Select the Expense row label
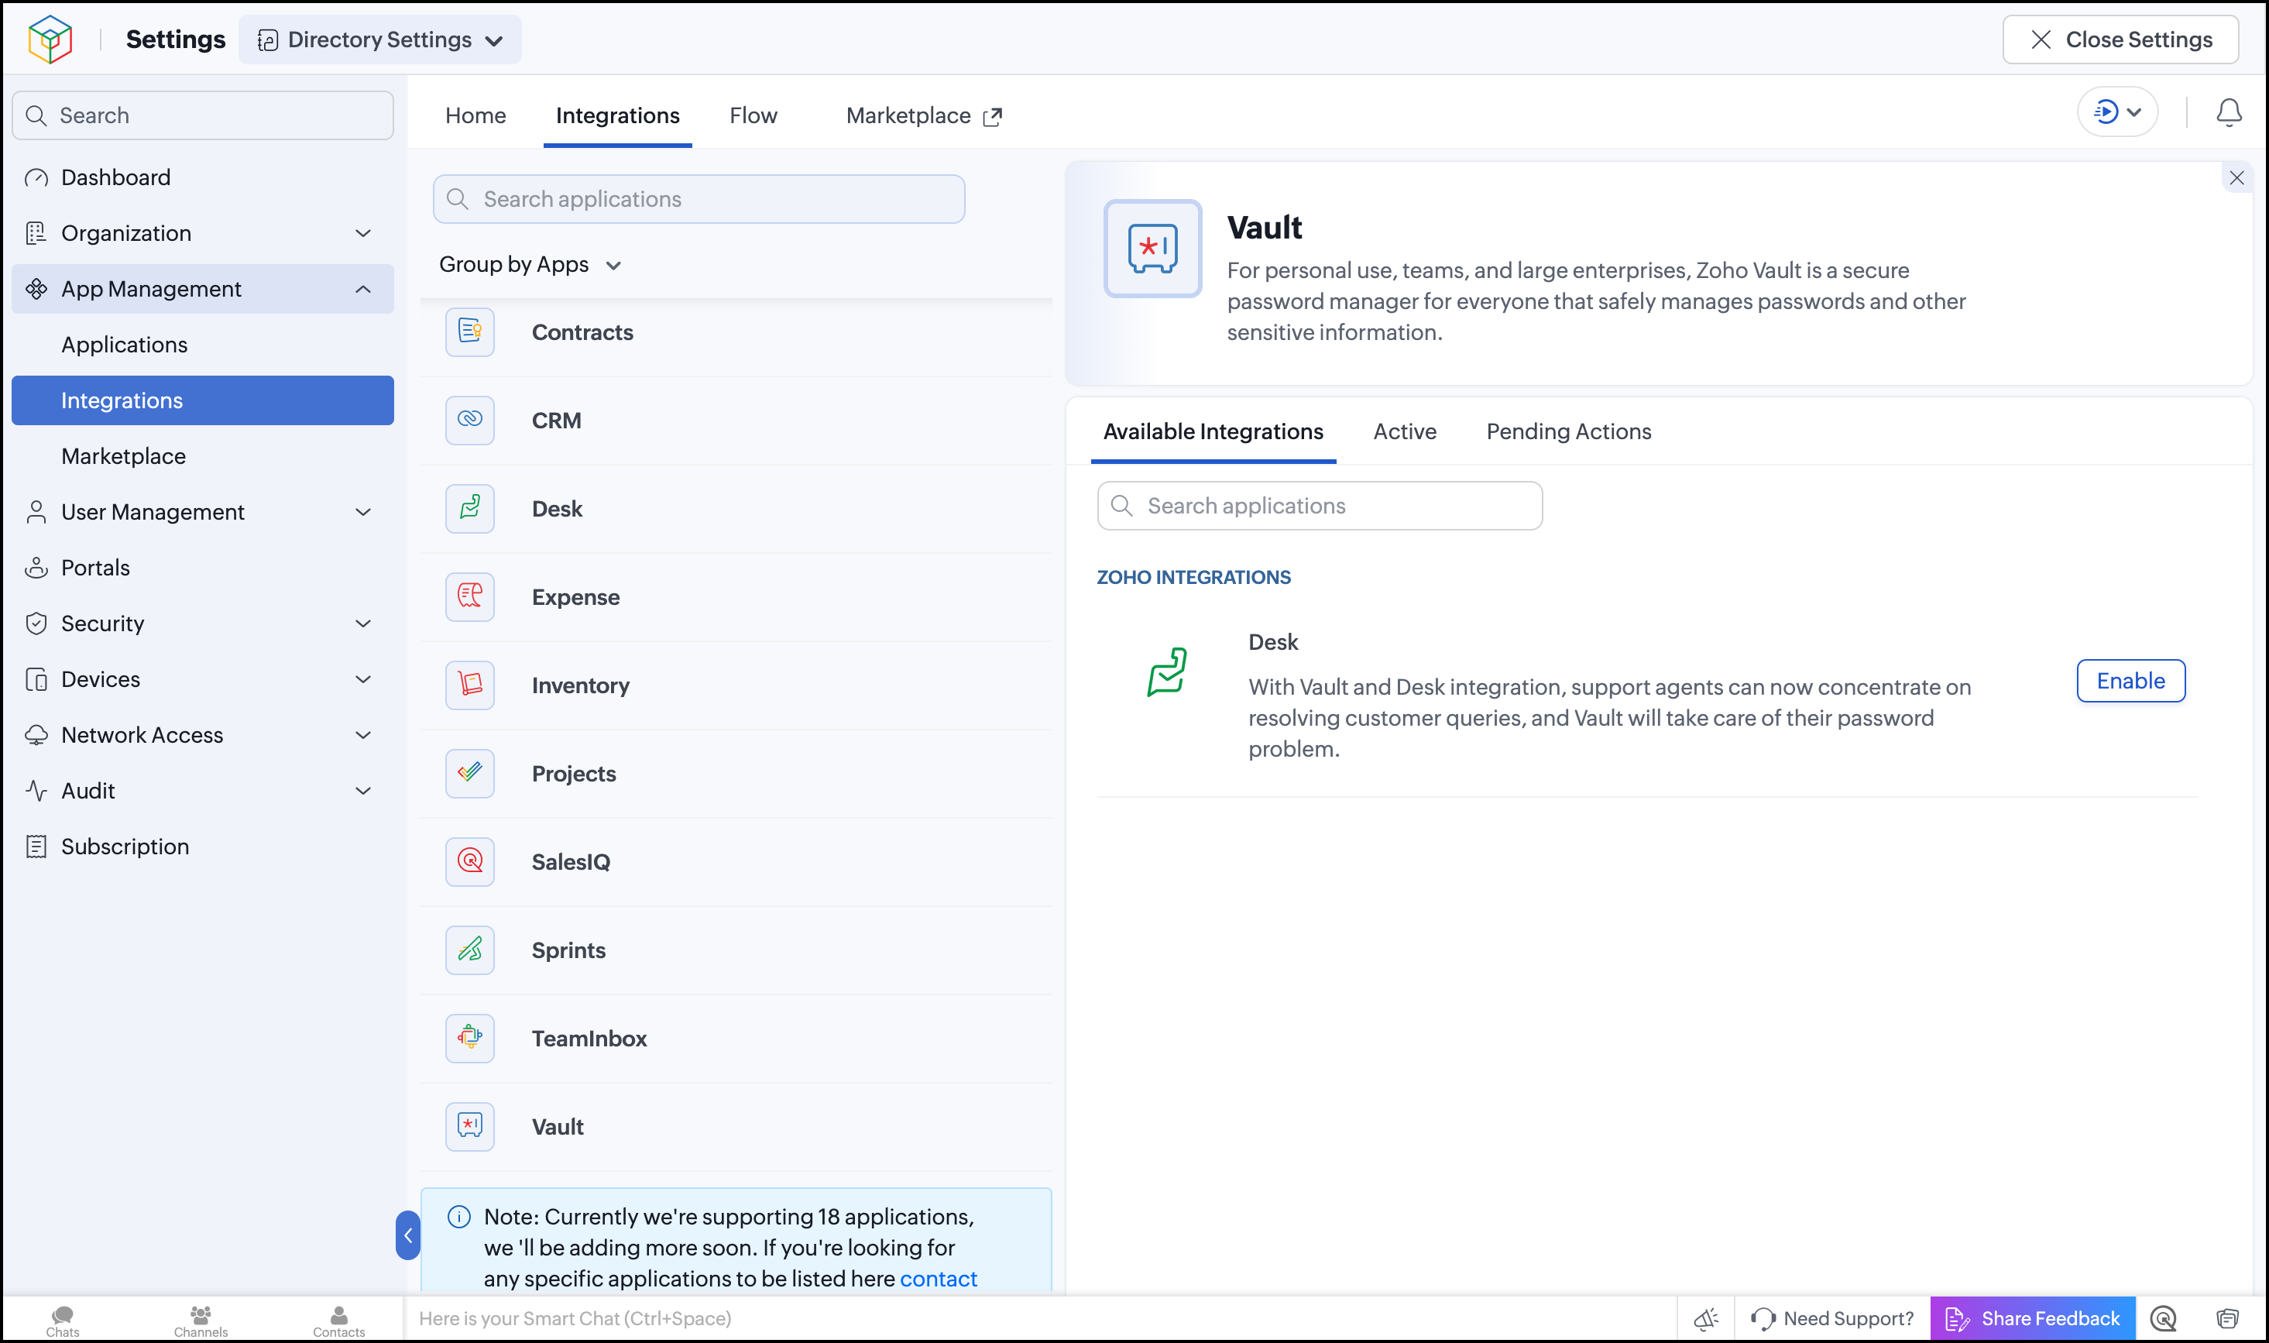Viewport: 2269px width, 1343px height. (575, 596)
